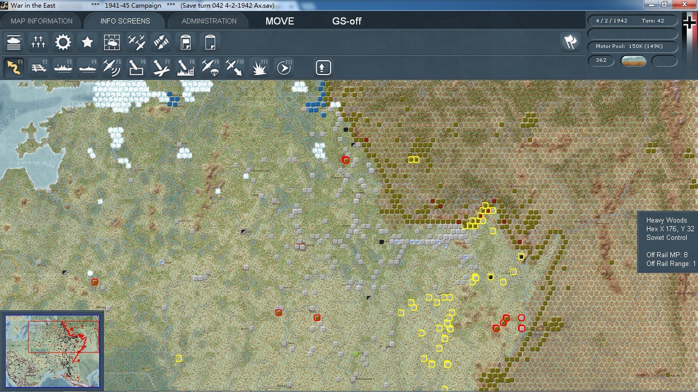Select the F3 naval transport ship mode

coord(63,67)
